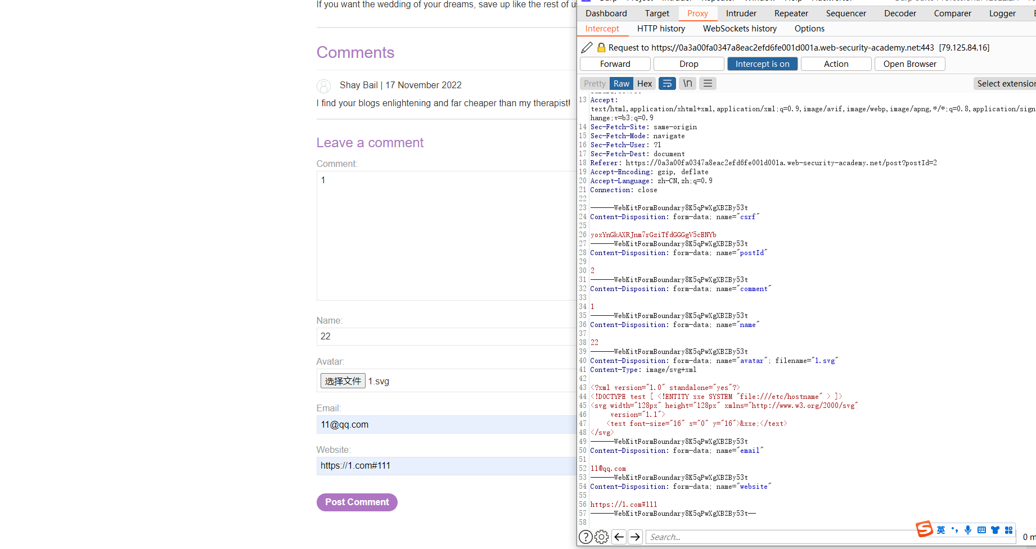The height and width of the screenshot is (549, 1036).
Task: Click the Sec-Fetch-Site header line
Action: pyautogui.click(x=643, y=127)
